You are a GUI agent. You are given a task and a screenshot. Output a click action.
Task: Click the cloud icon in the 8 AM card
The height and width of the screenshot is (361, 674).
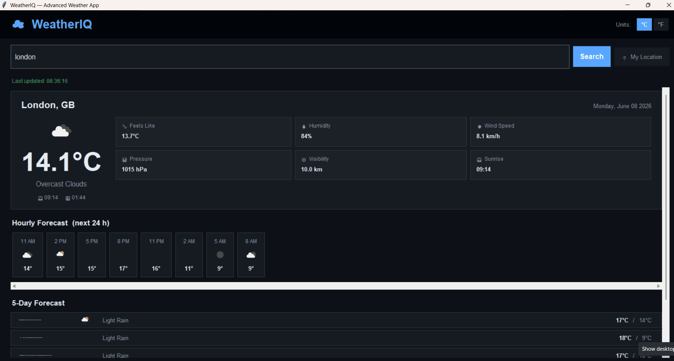point(251,255)
